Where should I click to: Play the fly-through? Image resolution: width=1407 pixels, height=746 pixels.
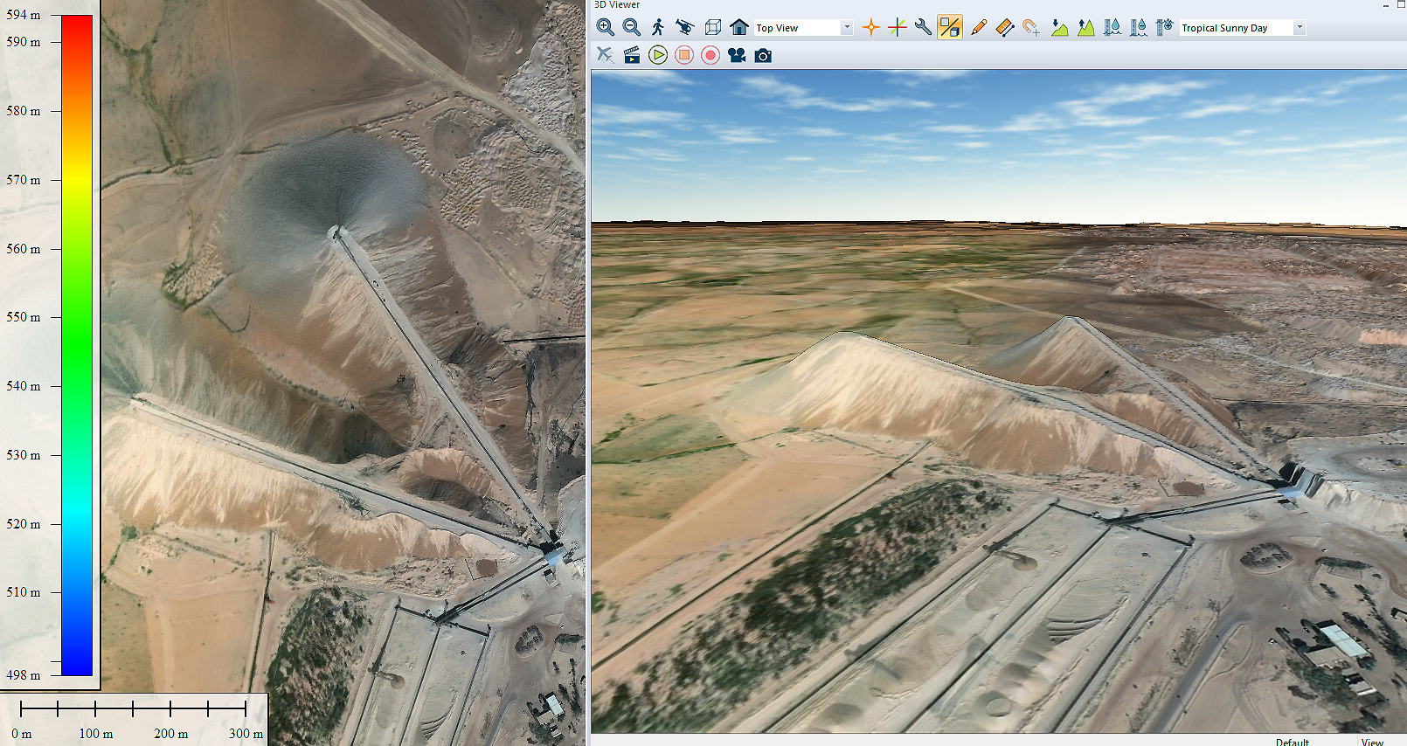click(x=658, y=55)
